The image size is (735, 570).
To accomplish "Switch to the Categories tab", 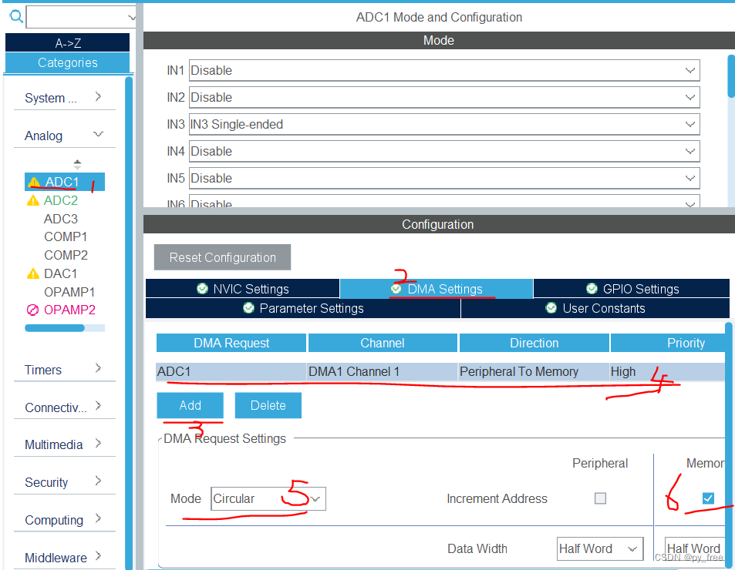I will point(67,63).
